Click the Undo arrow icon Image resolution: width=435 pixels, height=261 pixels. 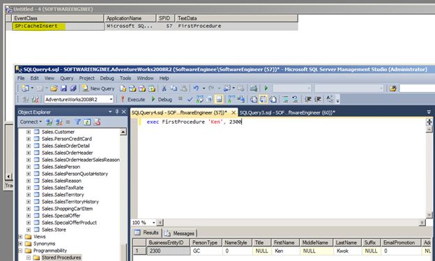coord(196,89)
